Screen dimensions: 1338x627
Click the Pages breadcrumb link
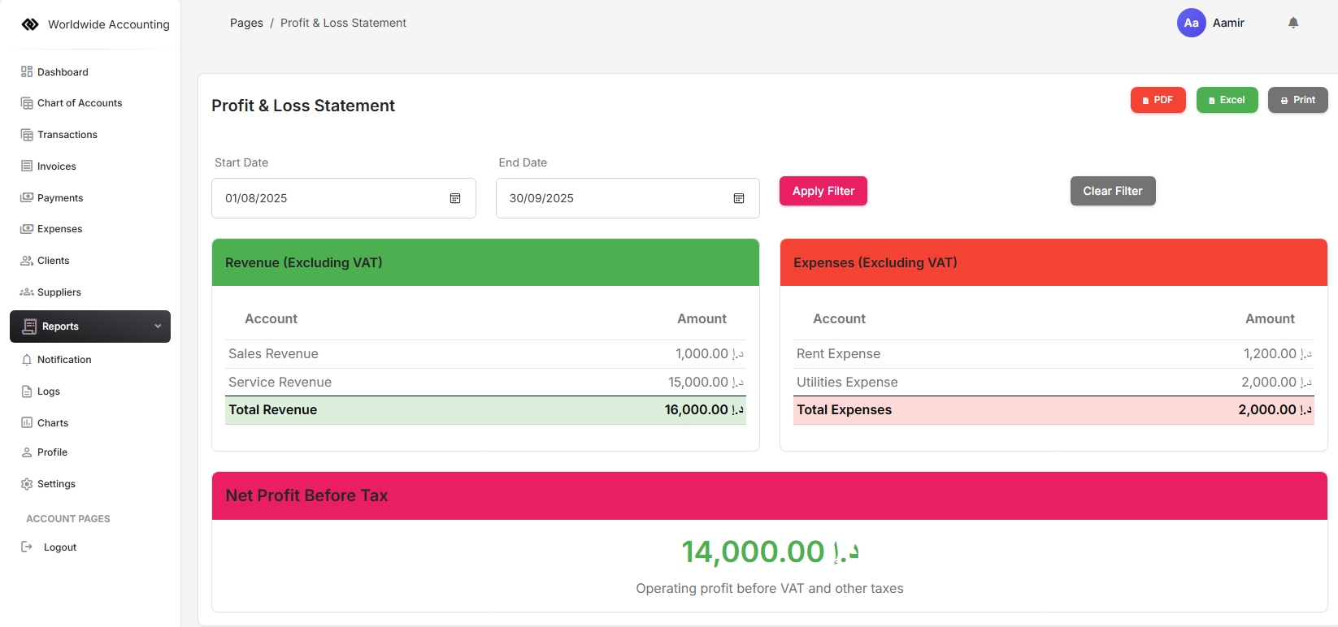point(246,23)
